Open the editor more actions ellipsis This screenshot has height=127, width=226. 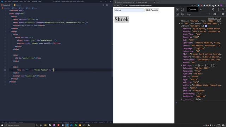[x=111, y=5]
